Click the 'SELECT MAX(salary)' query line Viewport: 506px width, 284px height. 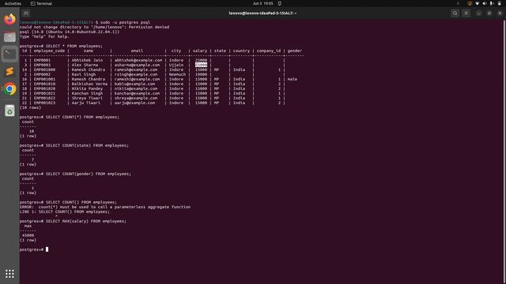[86, 221]
